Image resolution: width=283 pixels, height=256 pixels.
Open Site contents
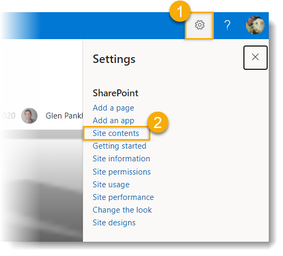pyautogui.click(x=116, y=133)
